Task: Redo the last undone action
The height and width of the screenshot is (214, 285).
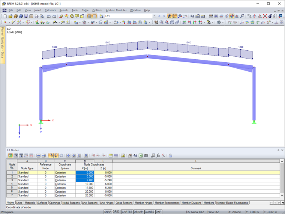Action: [54, 16]
